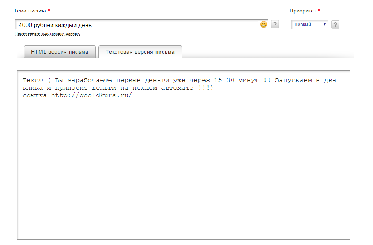Click the 'Тема письма' label

tap(30, 11)
